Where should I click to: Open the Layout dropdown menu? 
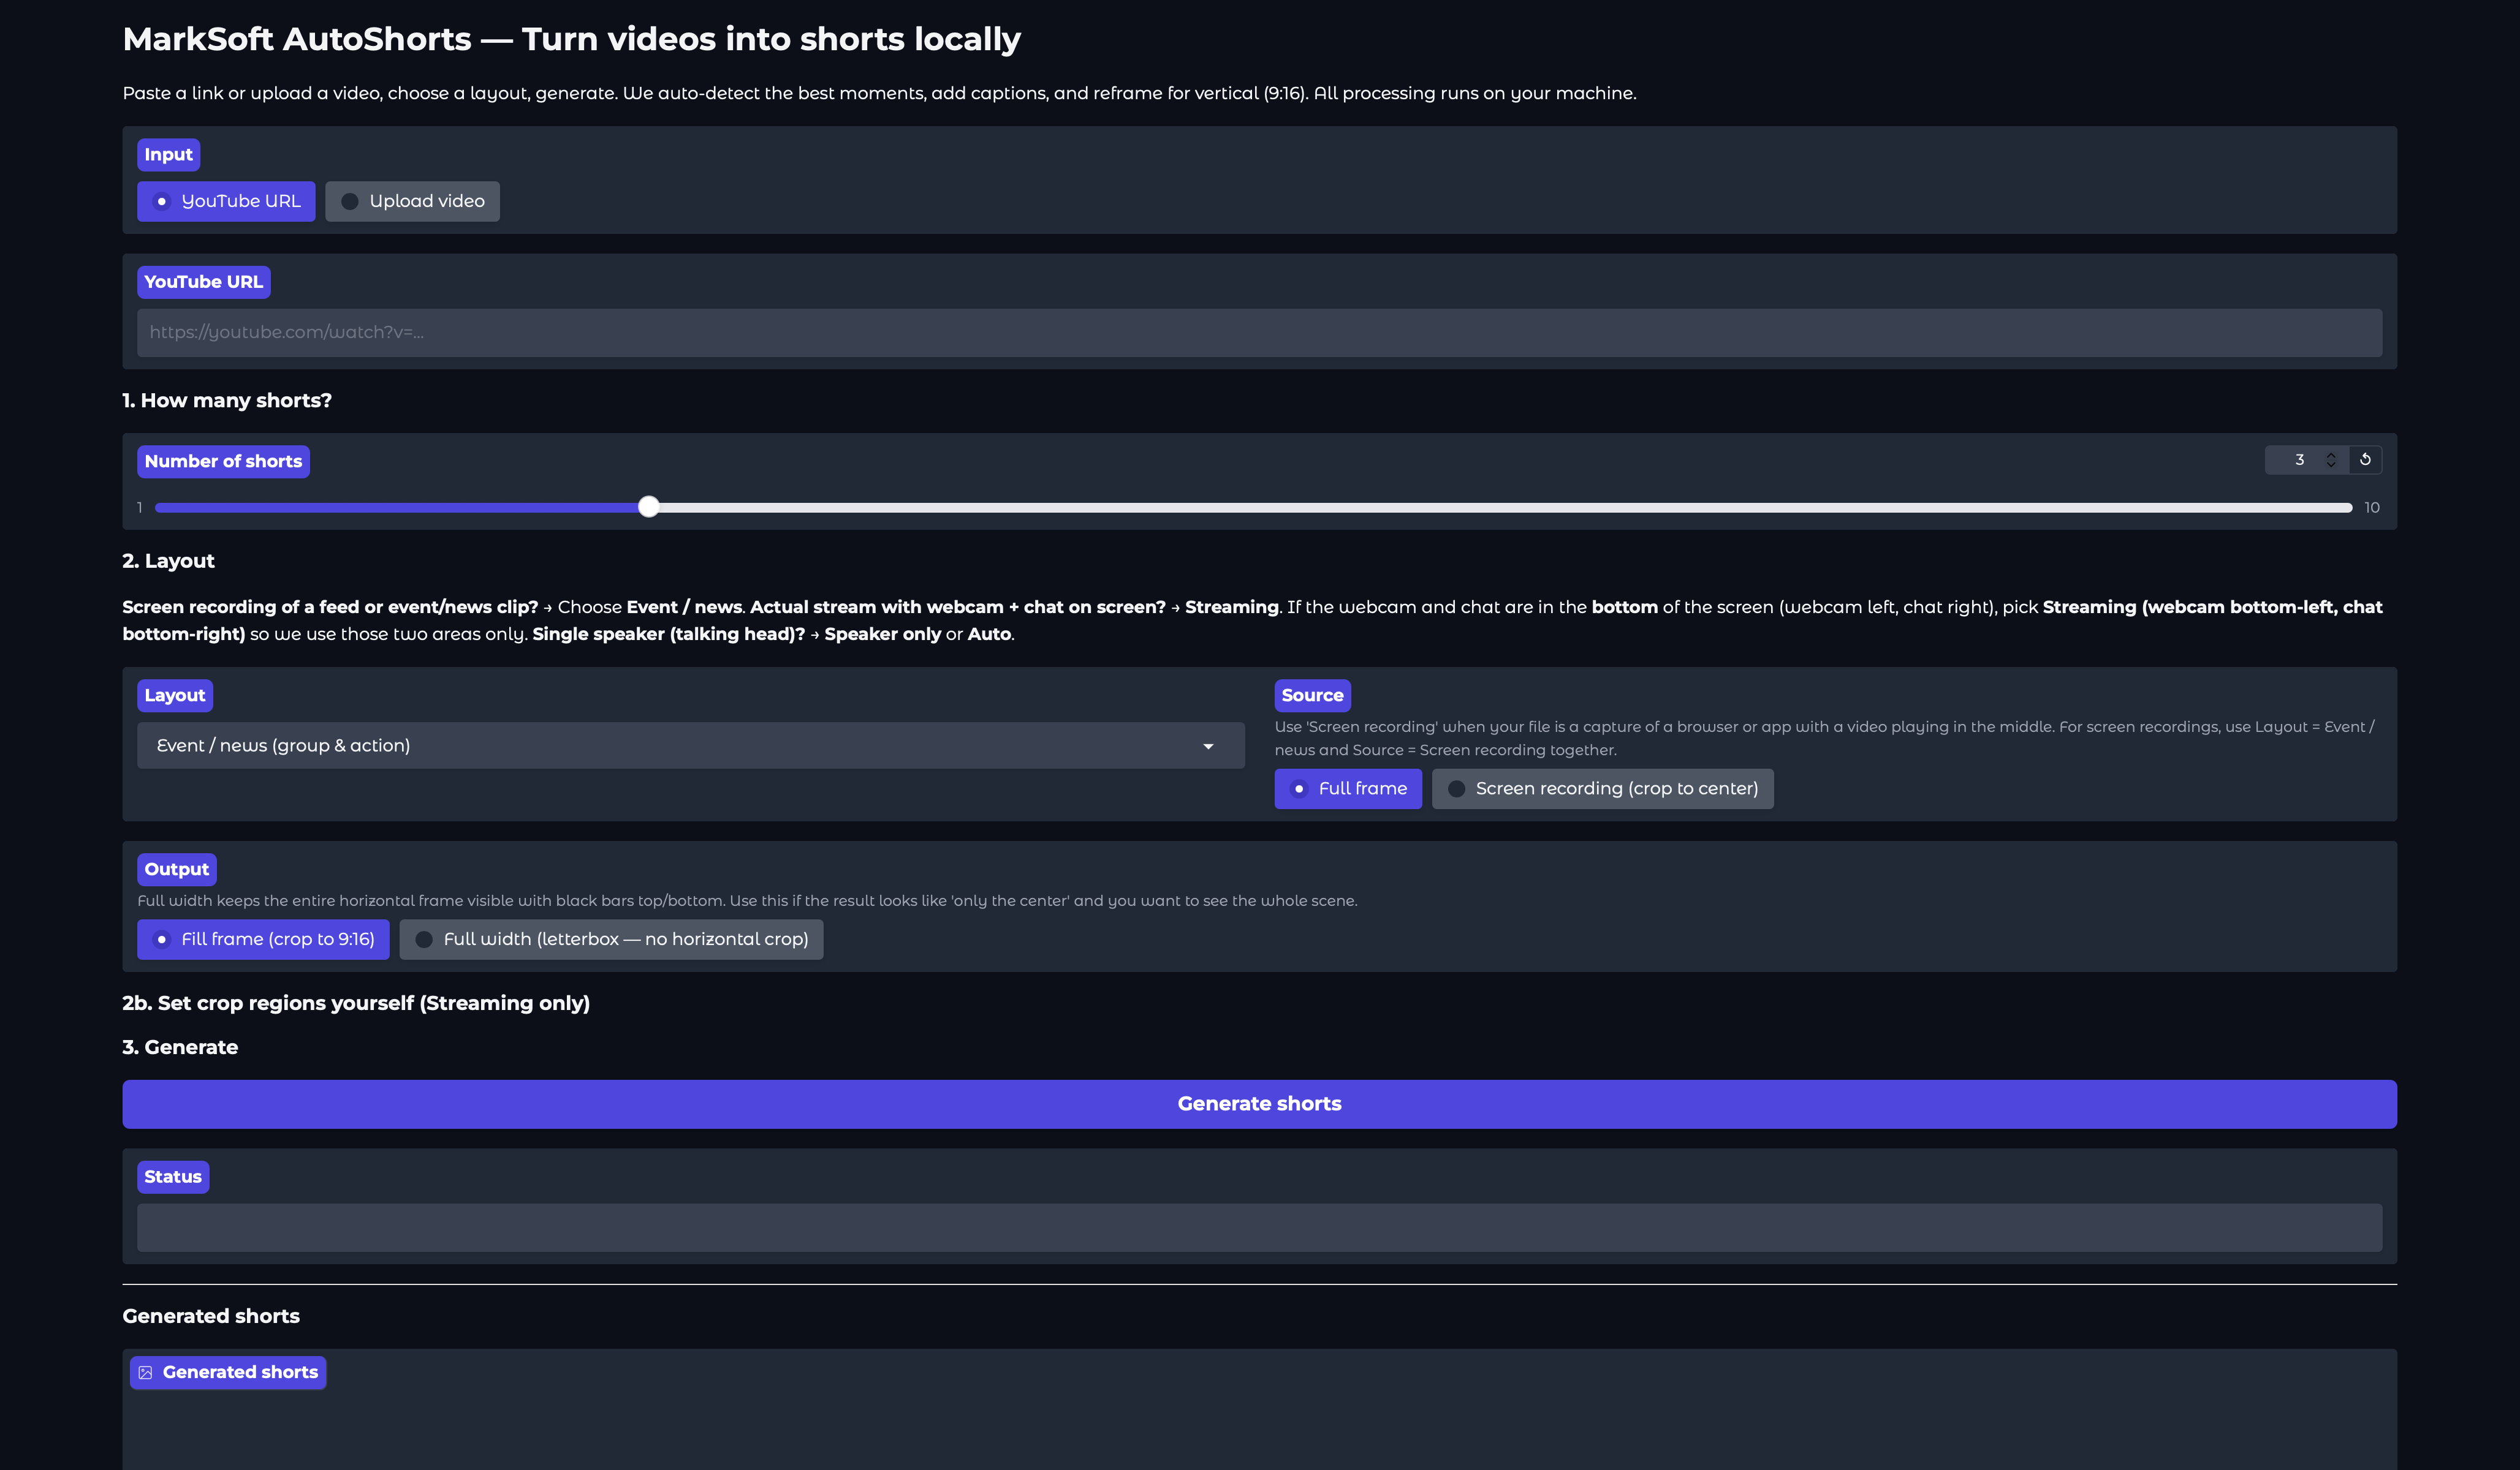click(690, 745)
